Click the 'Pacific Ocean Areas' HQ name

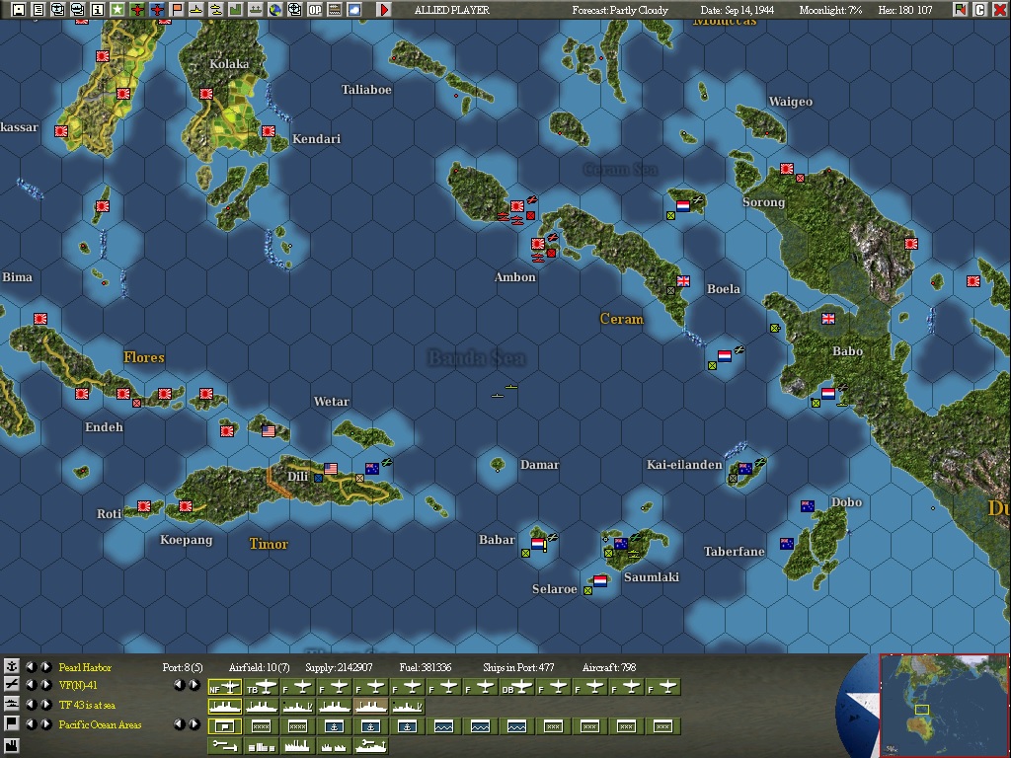coord(100,725)
